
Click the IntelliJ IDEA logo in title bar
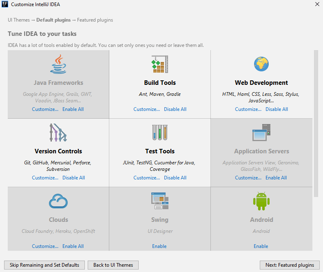[x=5, y=4]
